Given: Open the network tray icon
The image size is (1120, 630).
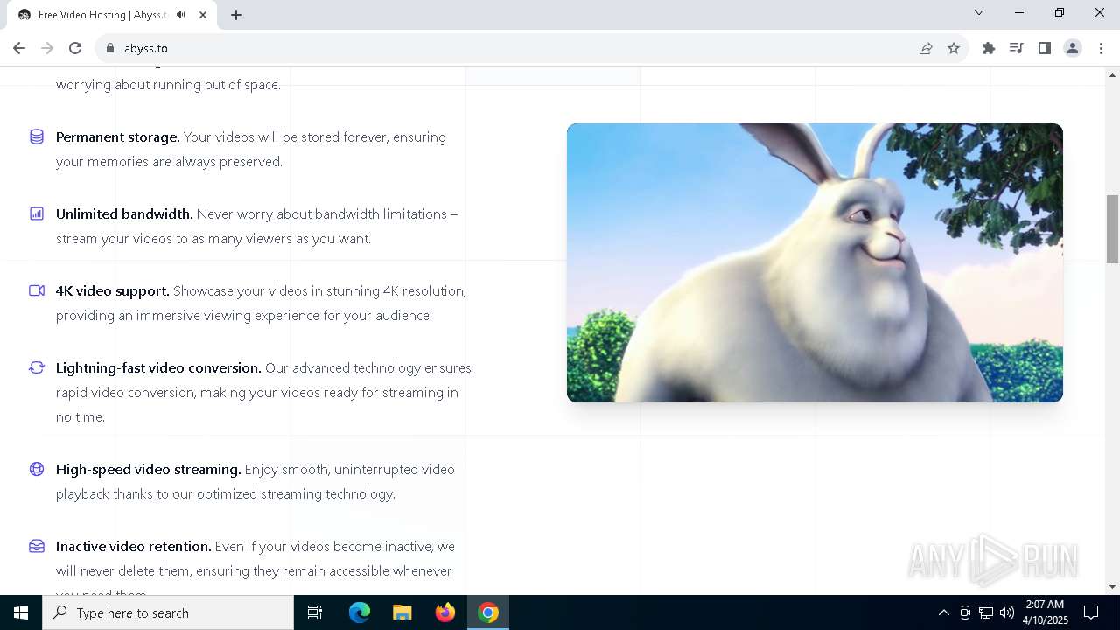Looking at the screenshot, I should coord(986,612).
